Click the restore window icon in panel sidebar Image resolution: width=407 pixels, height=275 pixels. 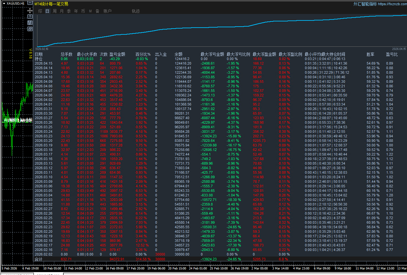pyautogui.click(x=30, y=29)
